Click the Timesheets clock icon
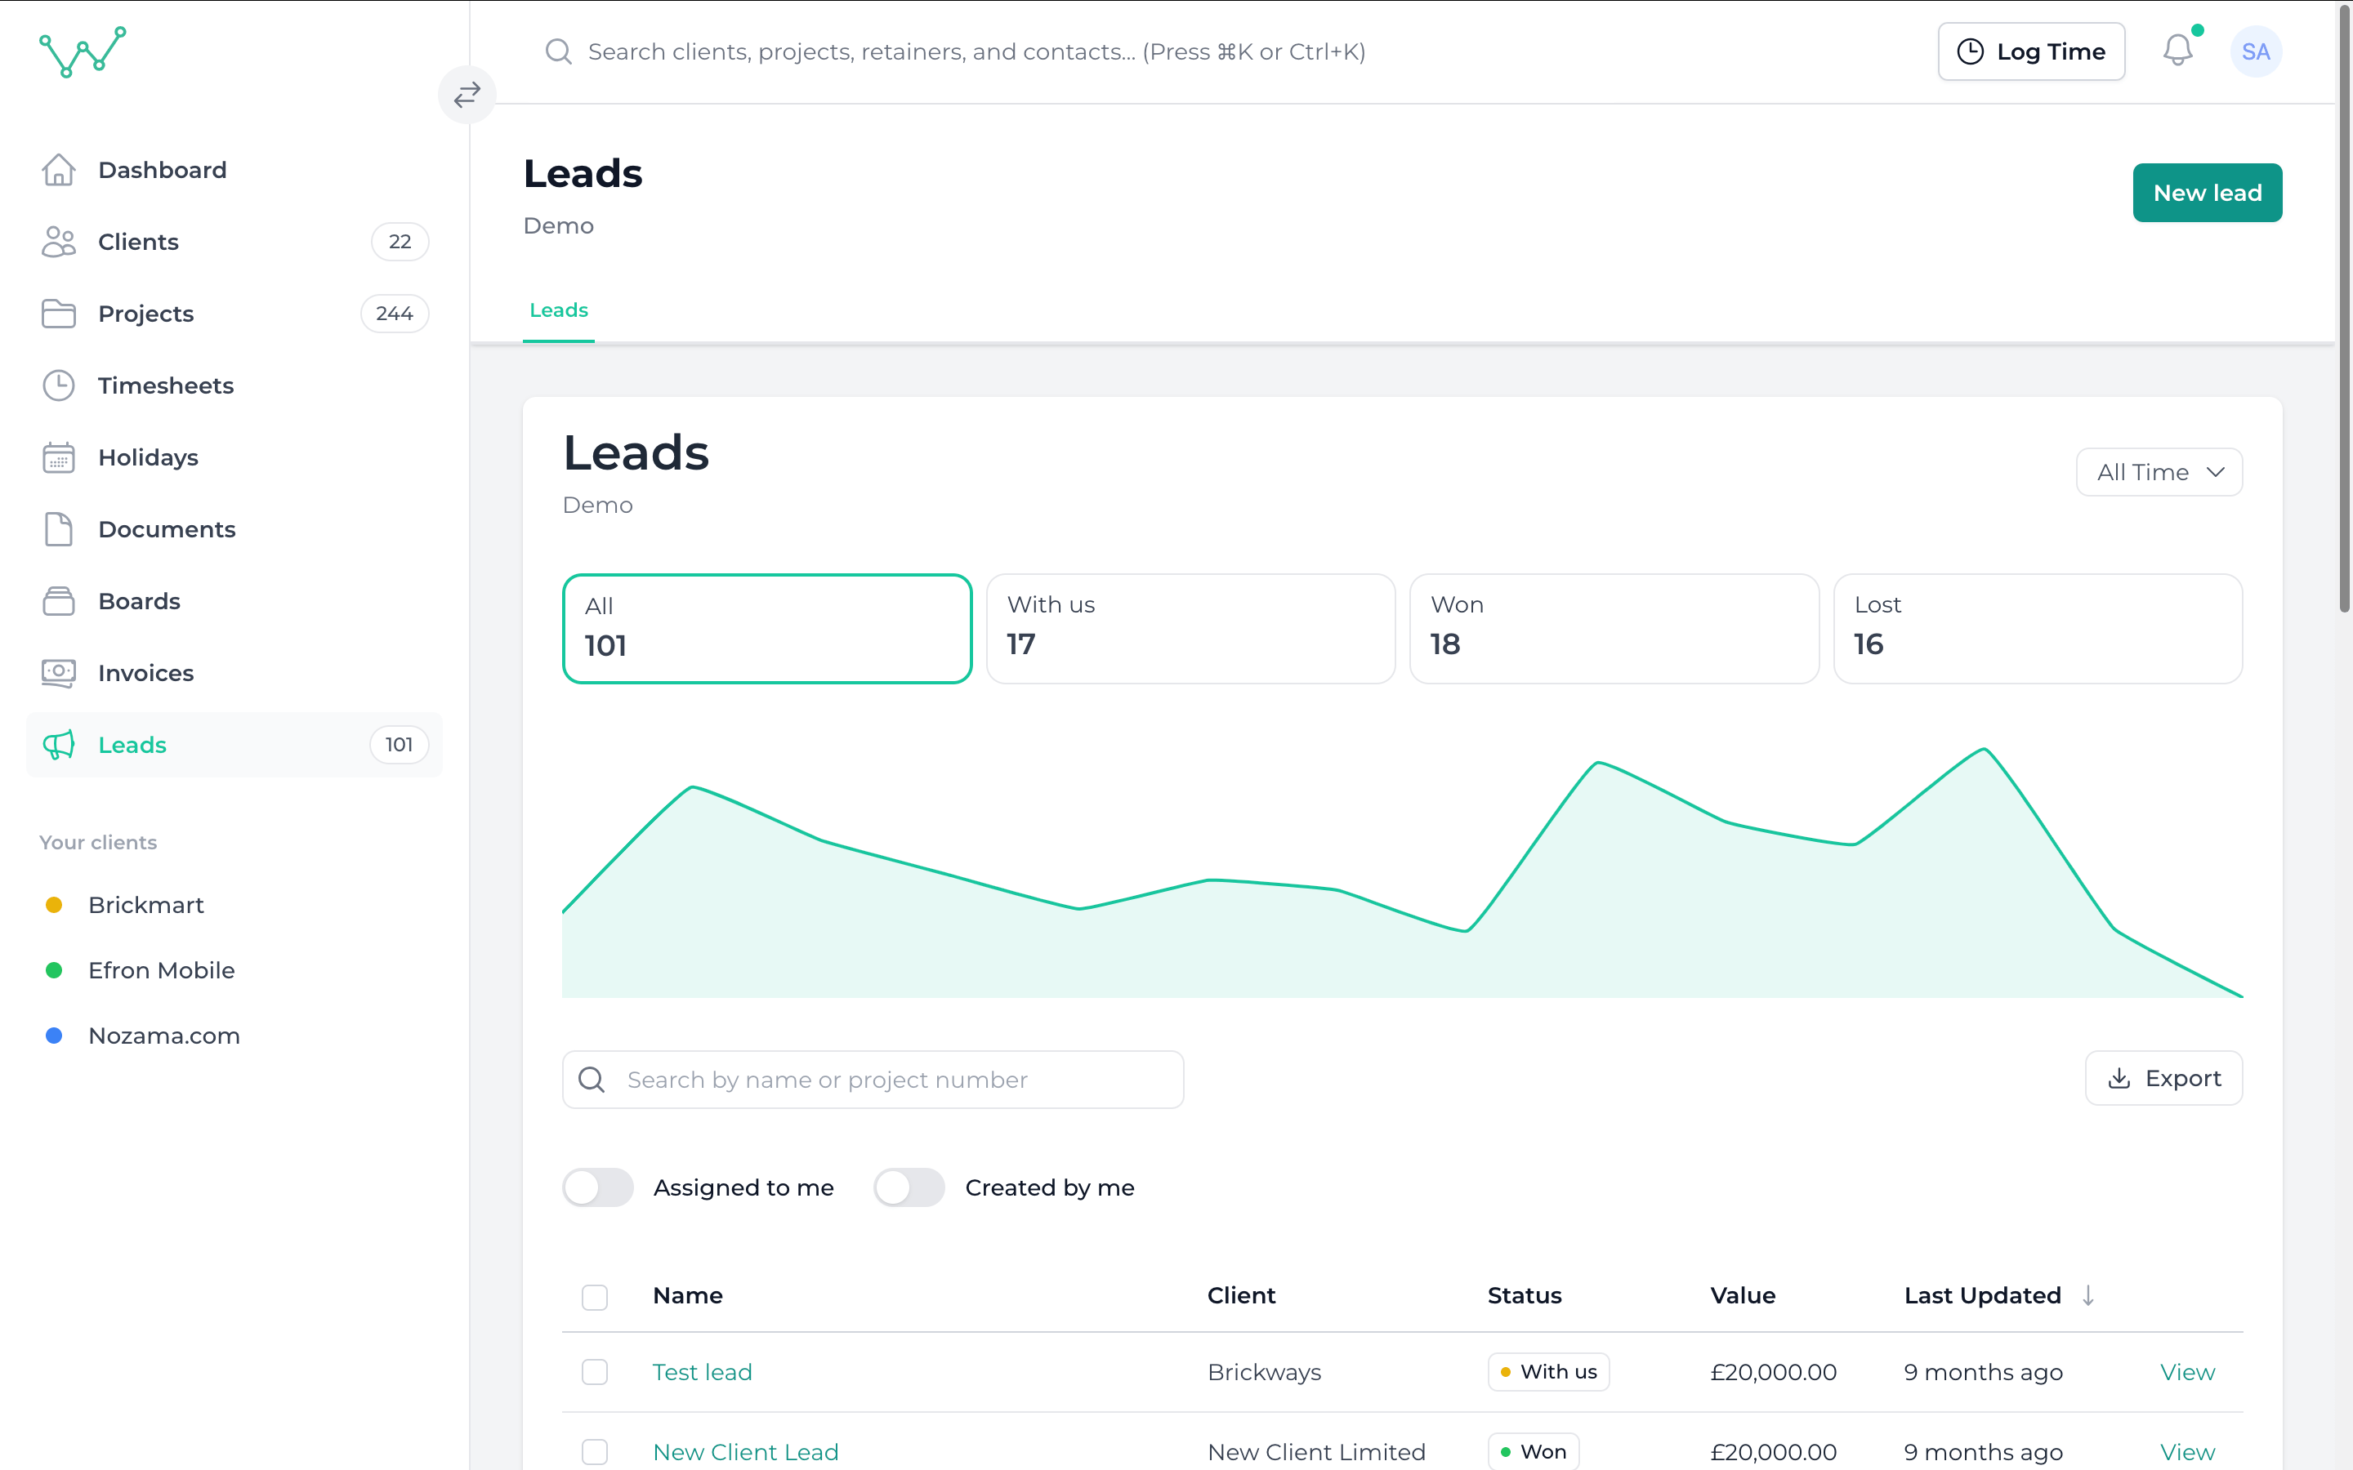2353x1470 pixels. click(58, 385)
